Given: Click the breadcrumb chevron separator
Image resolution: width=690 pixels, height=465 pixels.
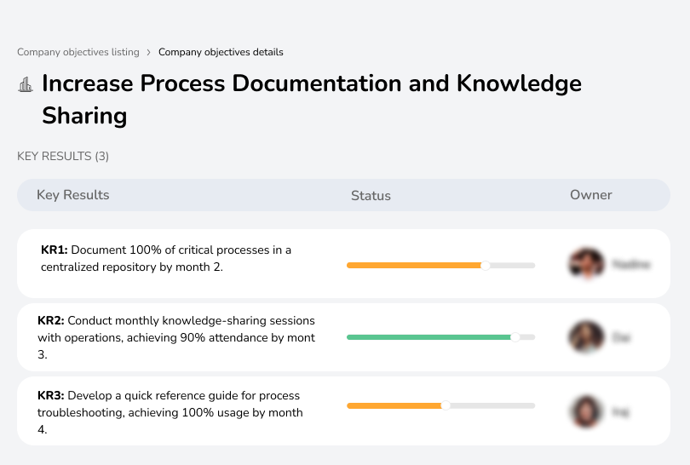Looking at the screenshot, I should pyautogui.click(x=149, y=52).
